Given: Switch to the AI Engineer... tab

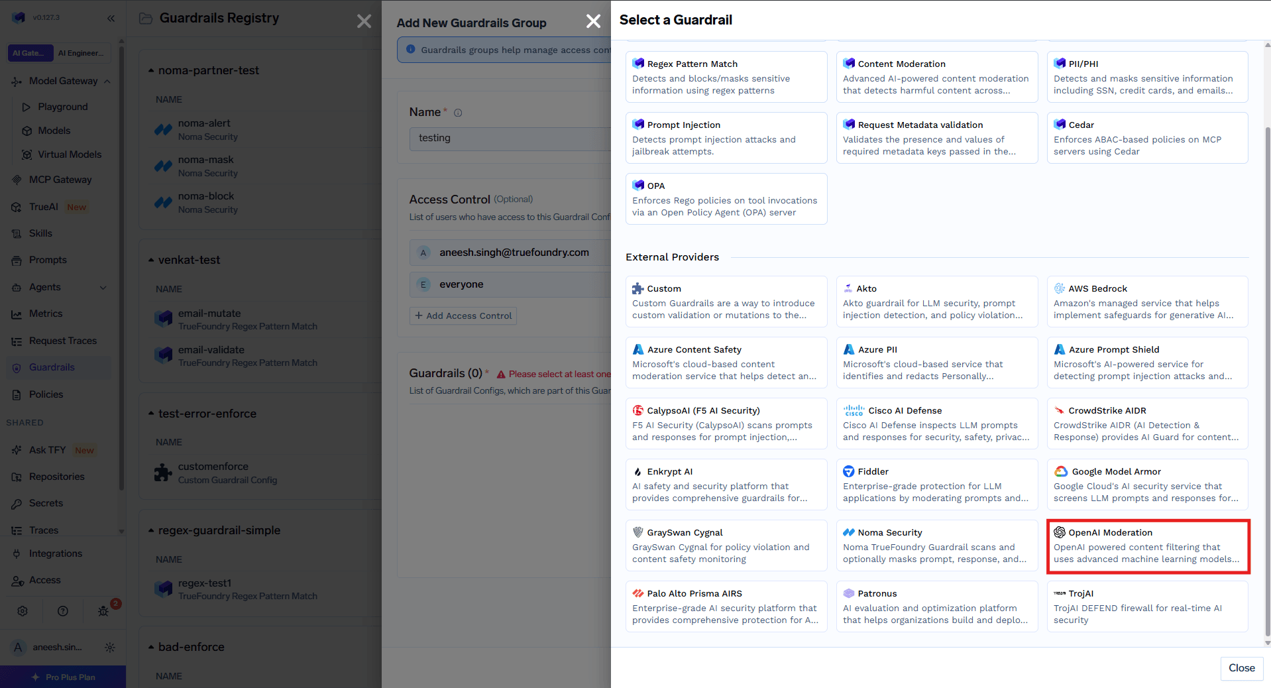Looking at the screenshot, I should 81,53.
